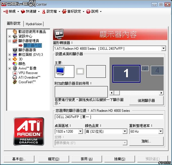The width and height of the screenshot is (172, 165).
Task: Click the 資訊中心 magnifier icon
Action: click(15, 36)
